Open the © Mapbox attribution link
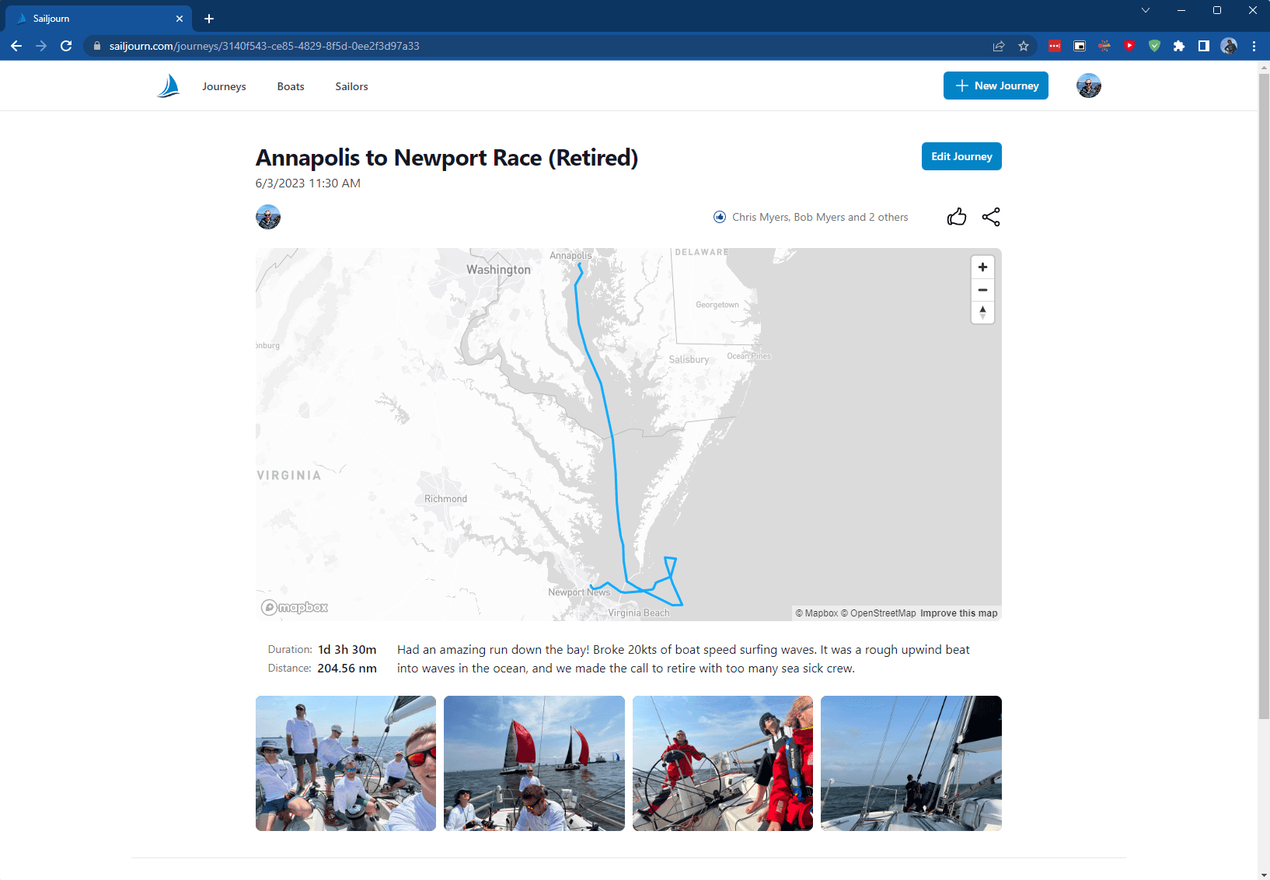Image resolution: width=1270 pixels, height=880 pixels. tap(817, 613)
